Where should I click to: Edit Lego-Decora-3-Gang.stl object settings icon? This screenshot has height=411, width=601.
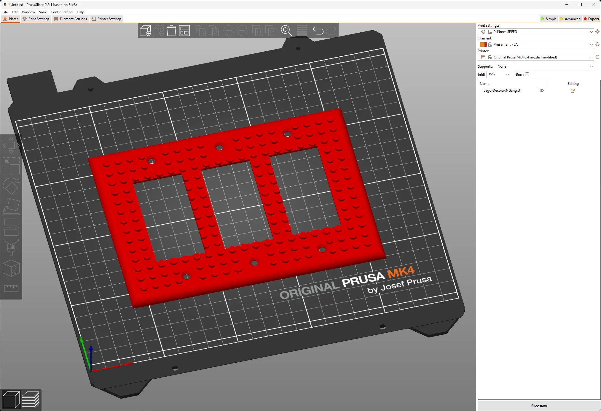coord(573,91)
